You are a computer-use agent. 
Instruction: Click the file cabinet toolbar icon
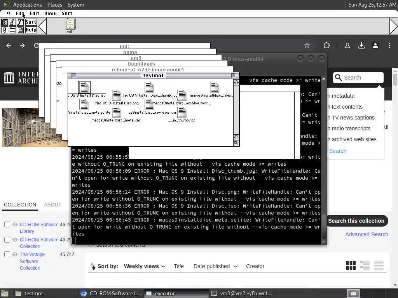click(4, 22)
